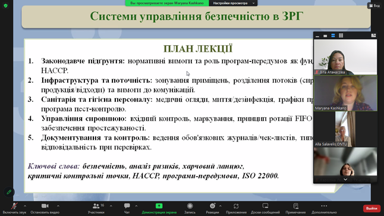
Task: Open the Дополнительно three-dots menu
Action: (324, 206)
